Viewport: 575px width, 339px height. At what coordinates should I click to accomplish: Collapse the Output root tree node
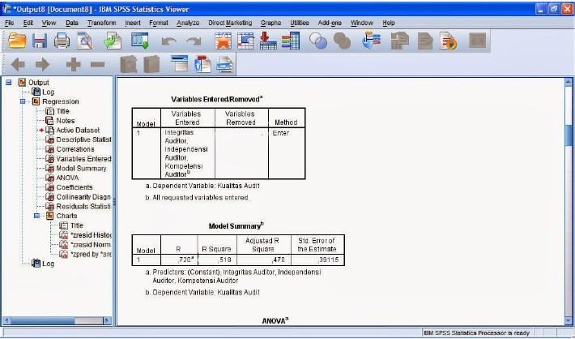(9, 82)
